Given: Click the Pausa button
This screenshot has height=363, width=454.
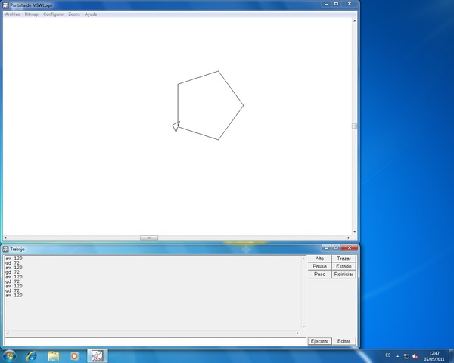Looking at the screenshot, I should tap(319, 266).
